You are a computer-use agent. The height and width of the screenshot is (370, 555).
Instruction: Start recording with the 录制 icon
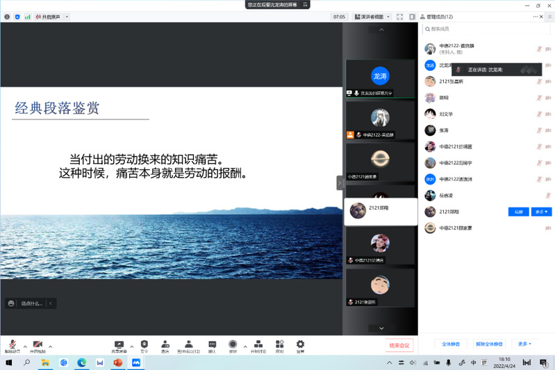[233, 346]
